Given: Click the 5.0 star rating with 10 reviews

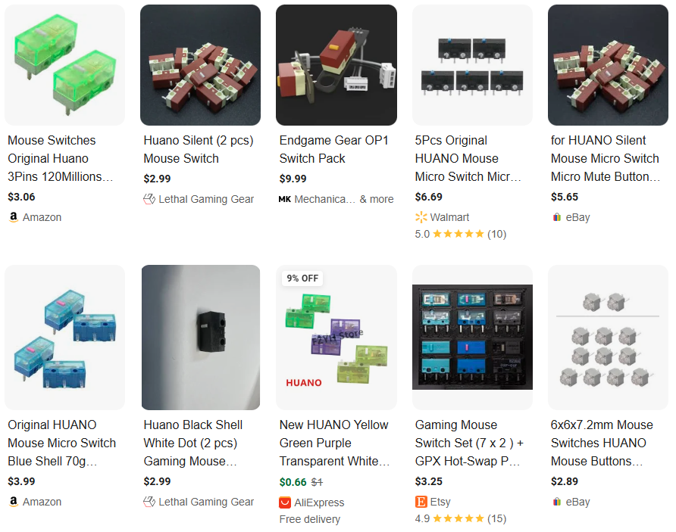Looking at the screenshot, I should [x=461, y=234].
